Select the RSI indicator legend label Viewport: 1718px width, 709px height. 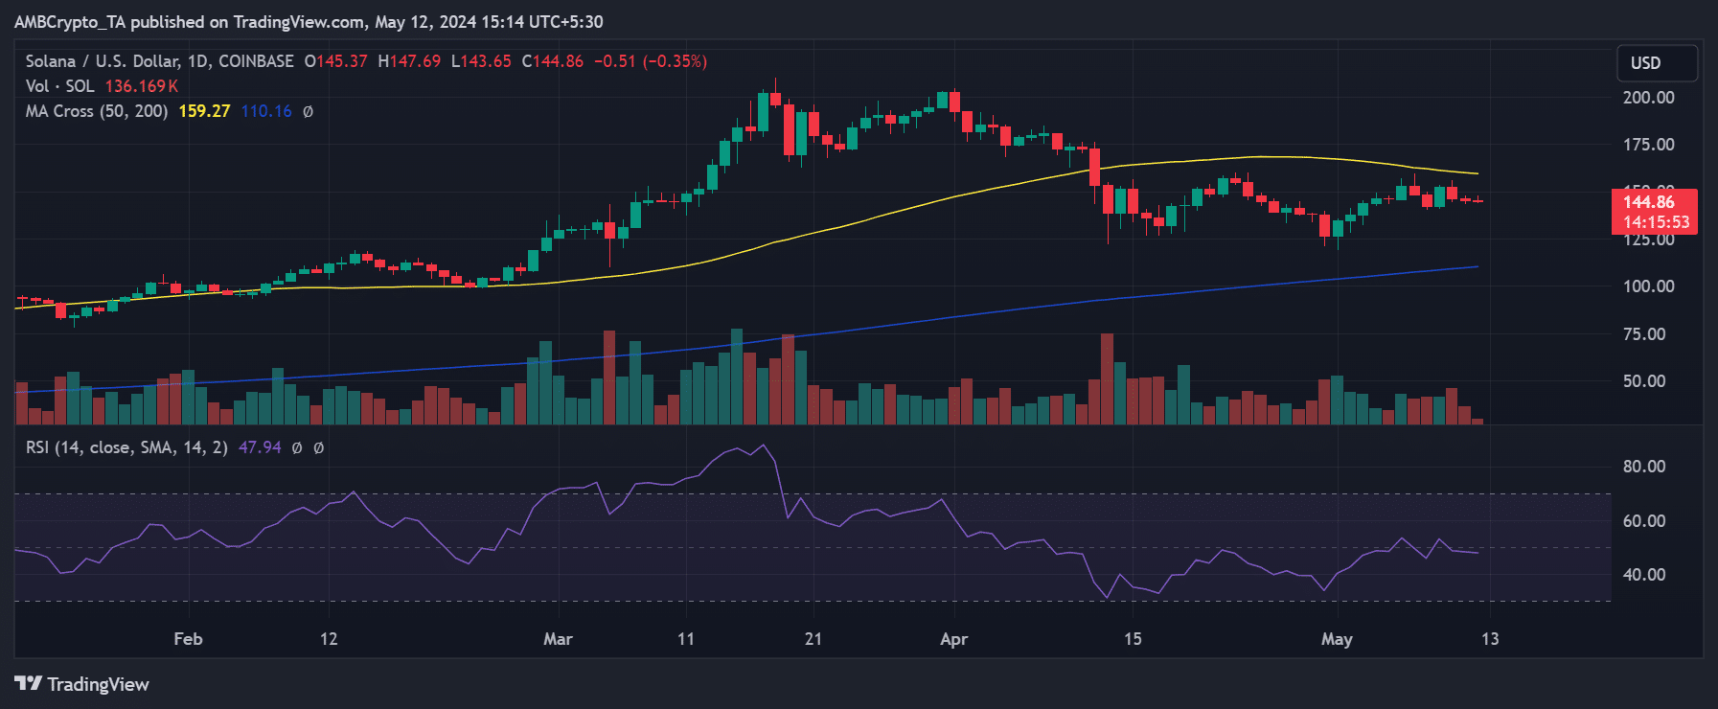click(126, 447)
